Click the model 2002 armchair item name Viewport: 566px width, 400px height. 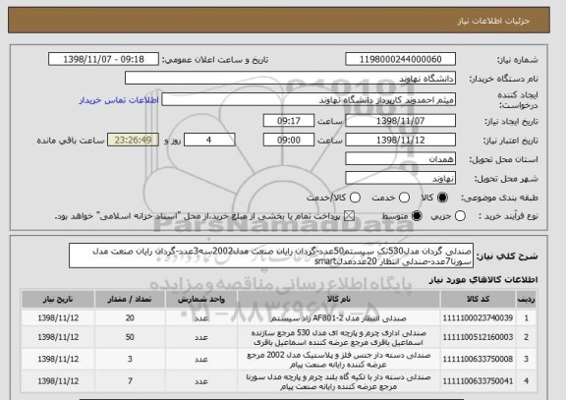(x=339, y=359)
